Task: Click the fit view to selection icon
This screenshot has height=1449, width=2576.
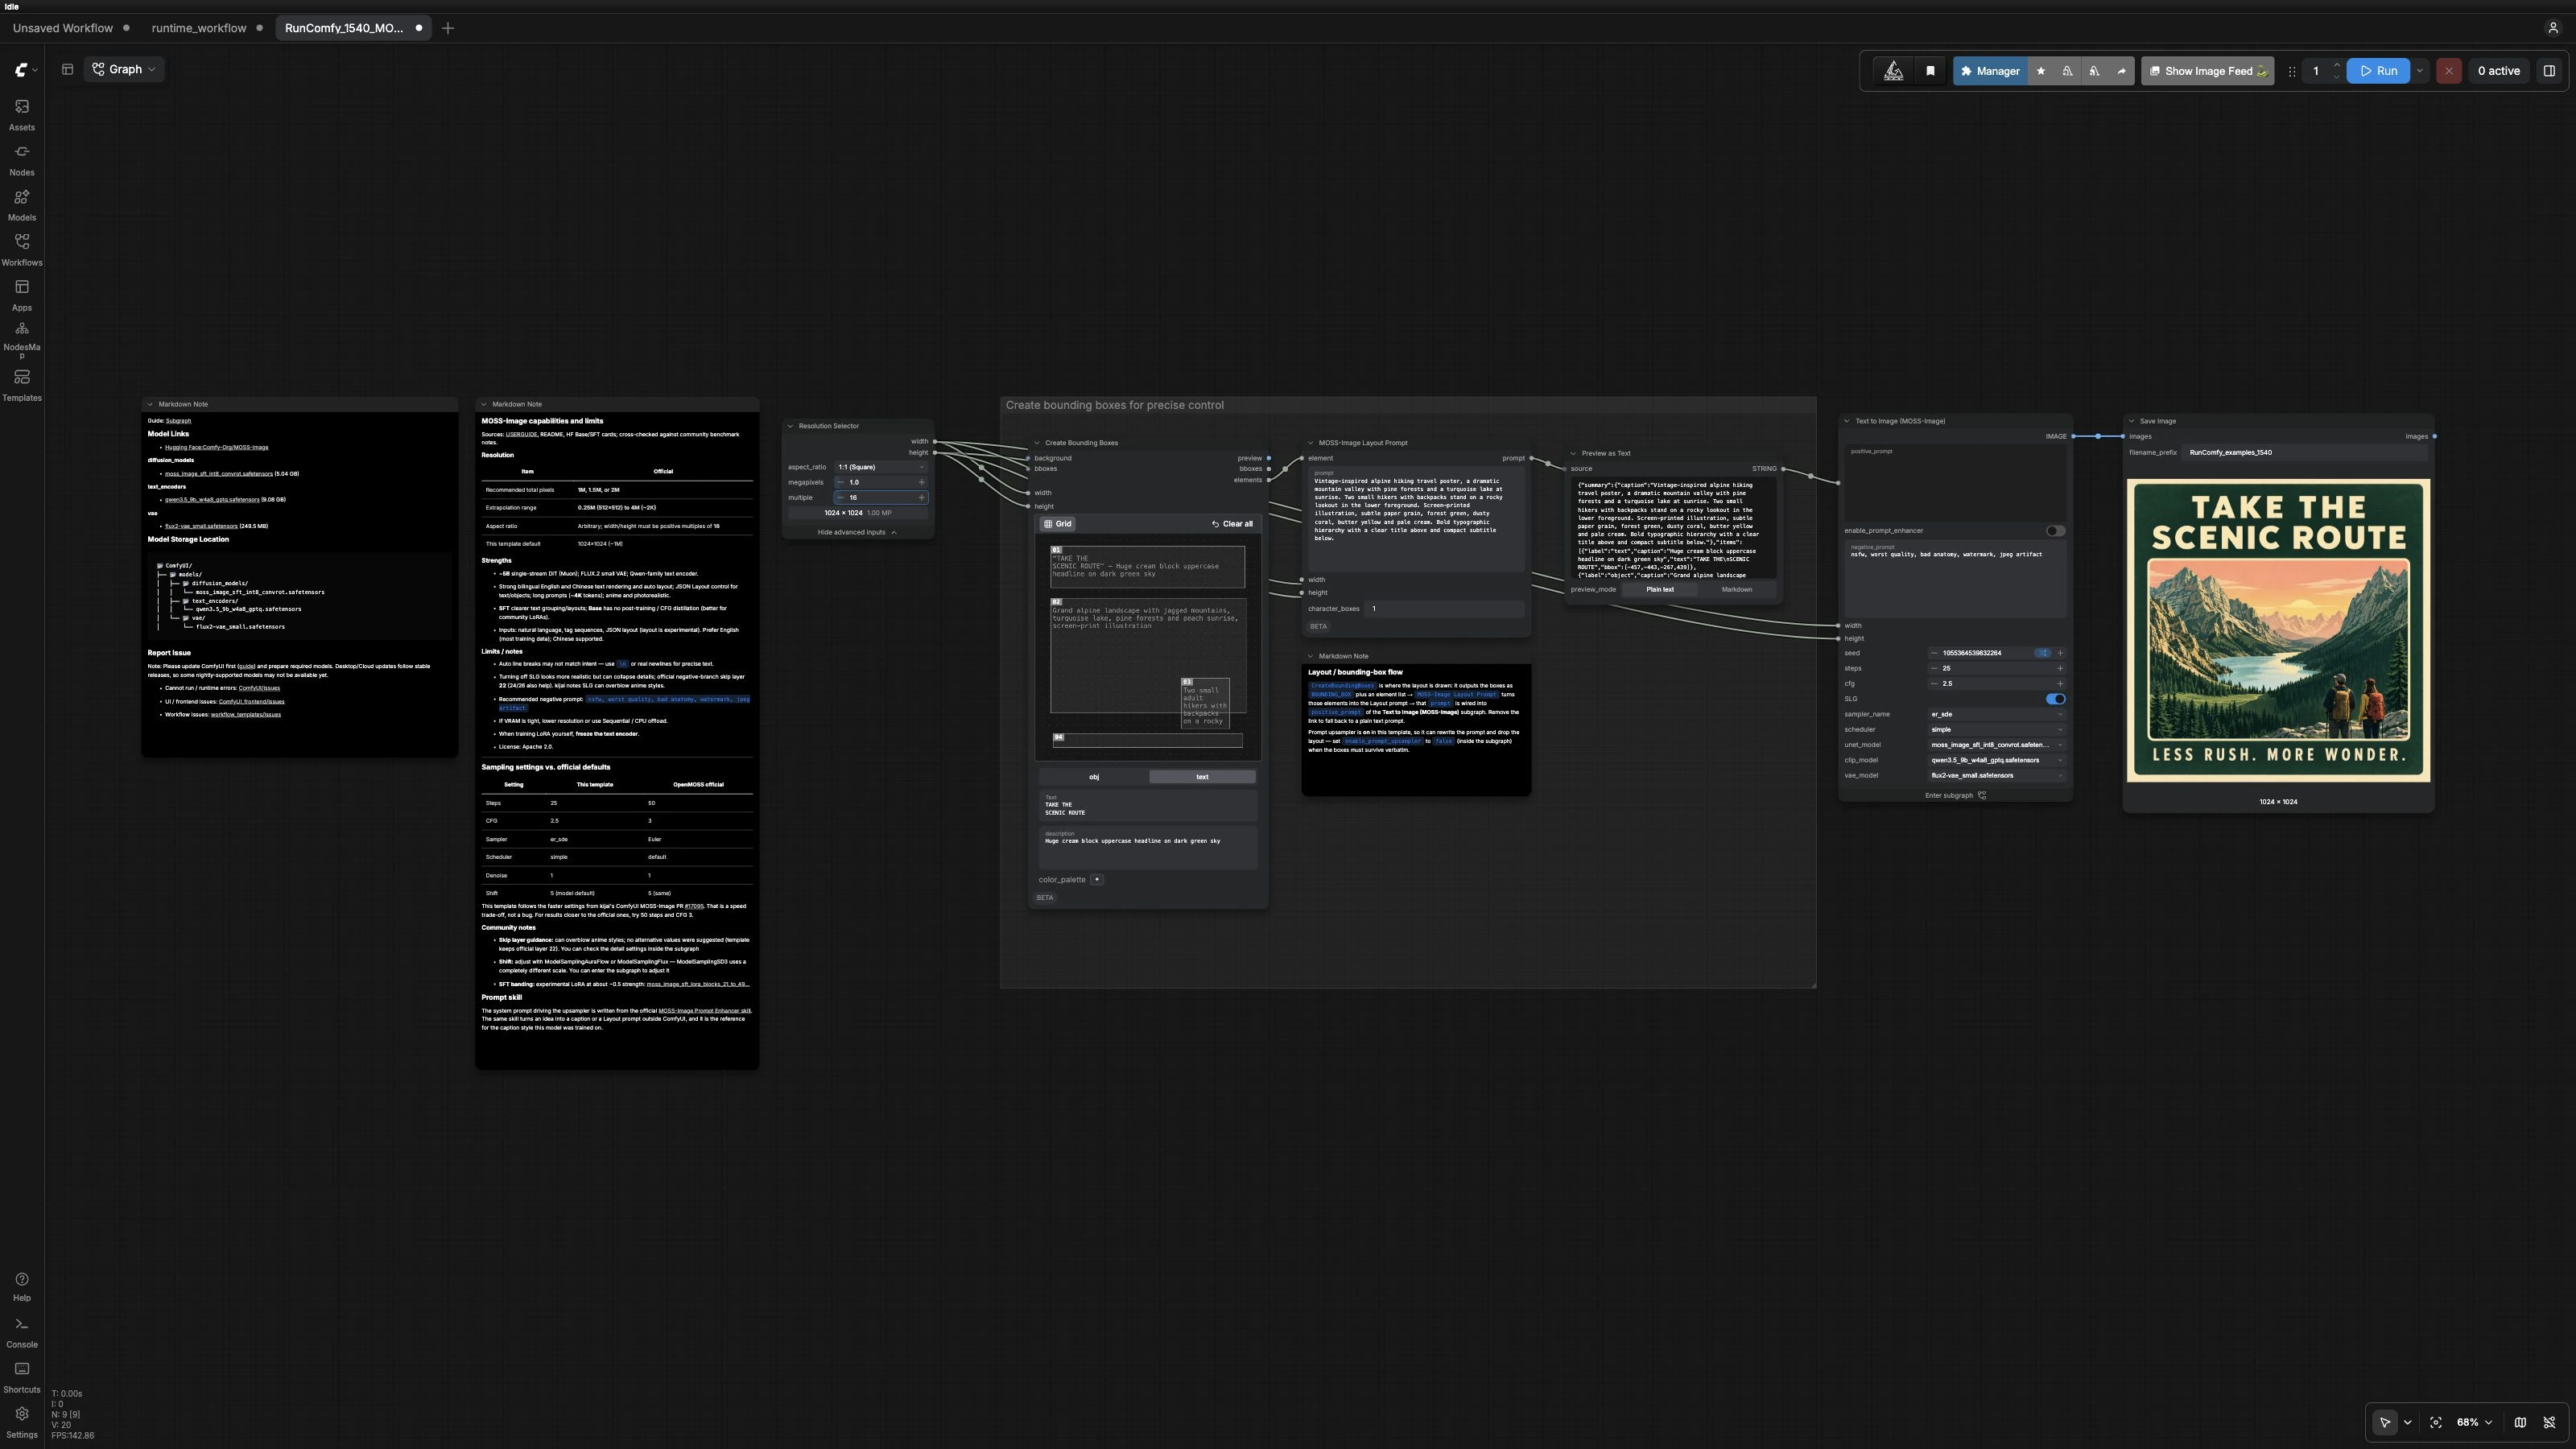Action: (x=2435, y=1422)
